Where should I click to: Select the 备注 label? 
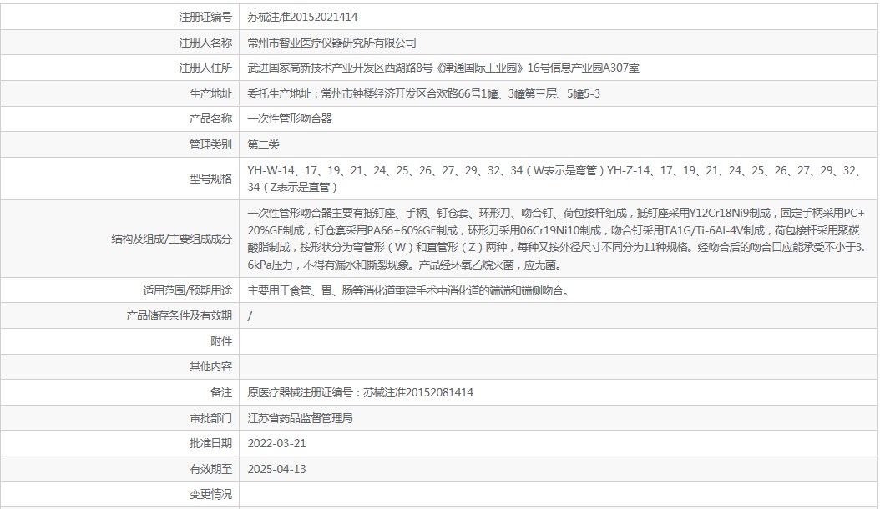221,393
